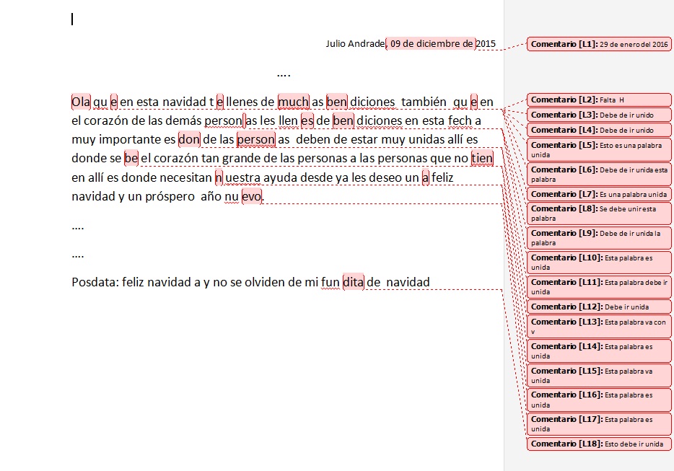Click the highlighted fragment 'tien'
The image size is (674, 471).
[x=482, y=158]
